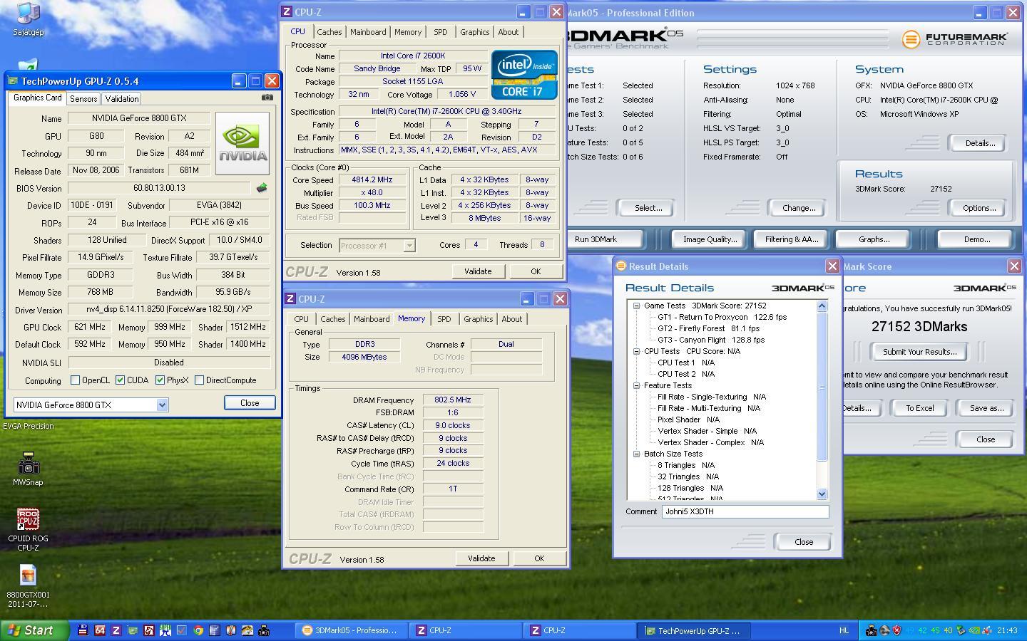Click the Filtering & AA button
The width and height of the screenshot is (1027, 641).
pos(792,239)
